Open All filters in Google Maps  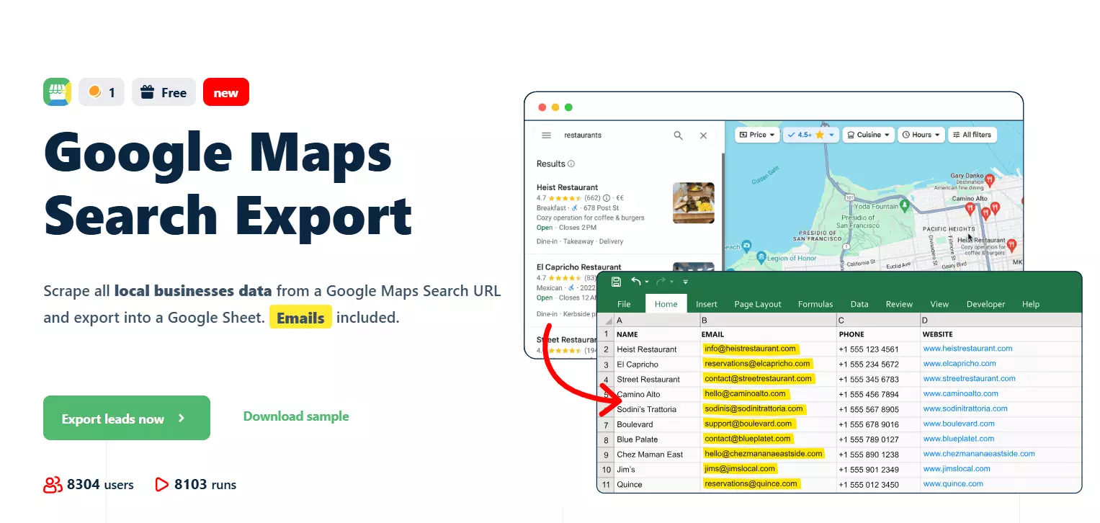972,135
